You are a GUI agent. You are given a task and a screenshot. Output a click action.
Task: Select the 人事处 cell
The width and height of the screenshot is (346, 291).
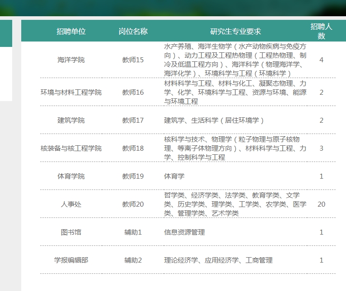(71, 204)
